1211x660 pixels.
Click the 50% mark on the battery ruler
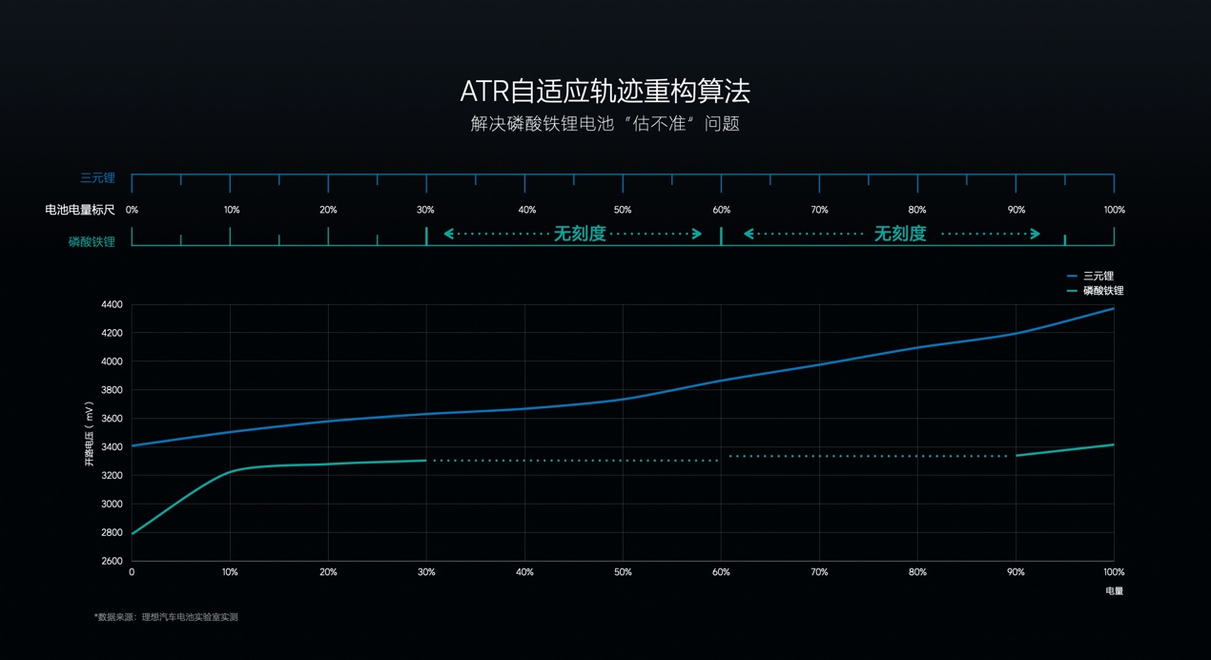[x=623, y=210]
